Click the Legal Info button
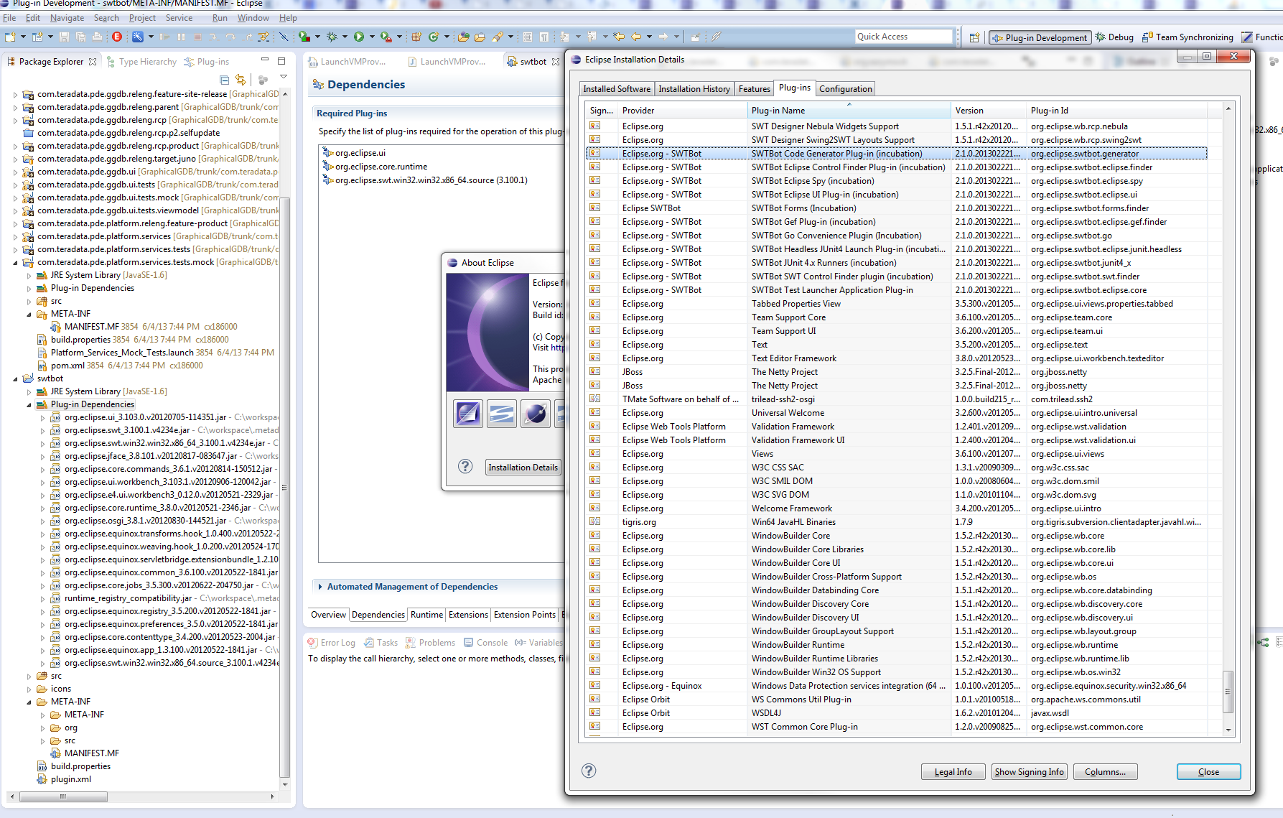Viewport: 1283px width, 818px height. pyautogui.click(x=953, y=772)
